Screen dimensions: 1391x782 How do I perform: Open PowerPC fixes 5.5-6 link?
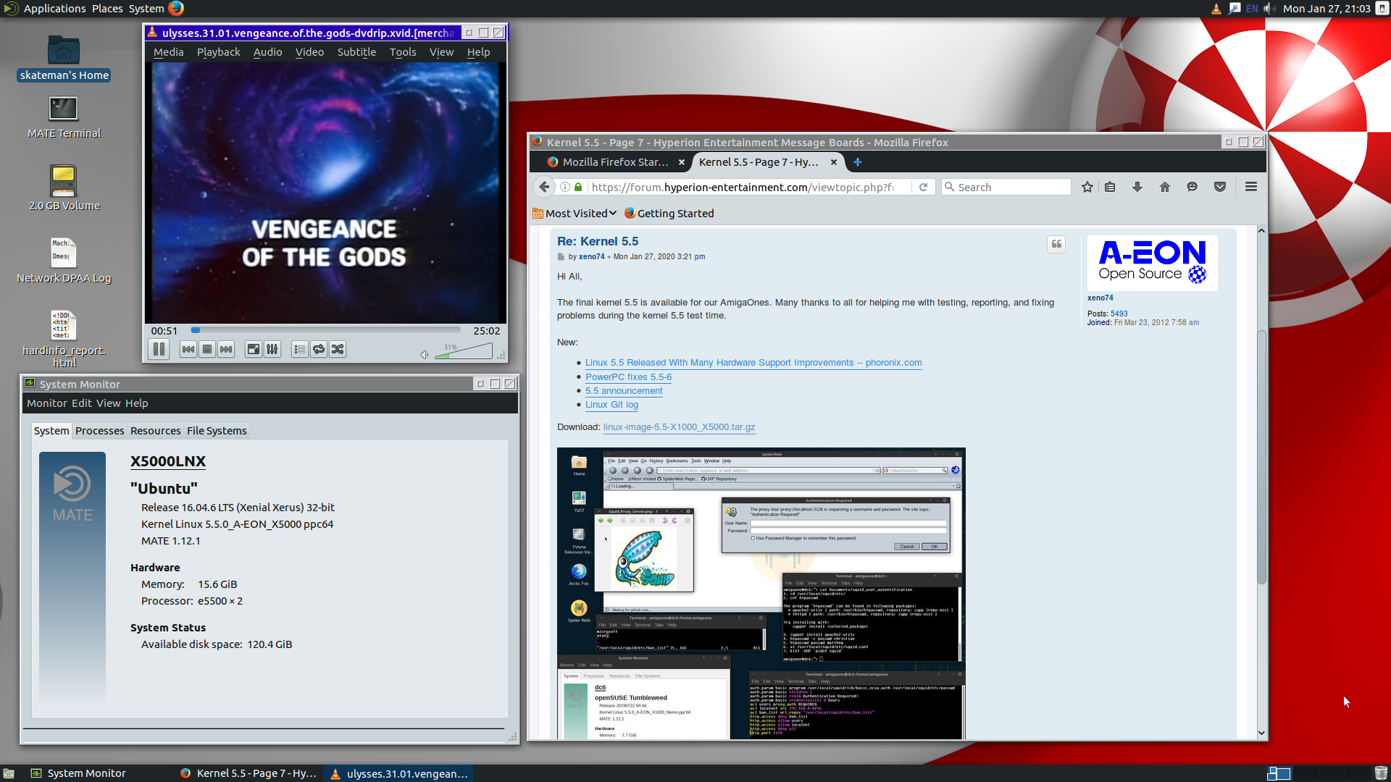pyautogui.click(x=628, y=377)
